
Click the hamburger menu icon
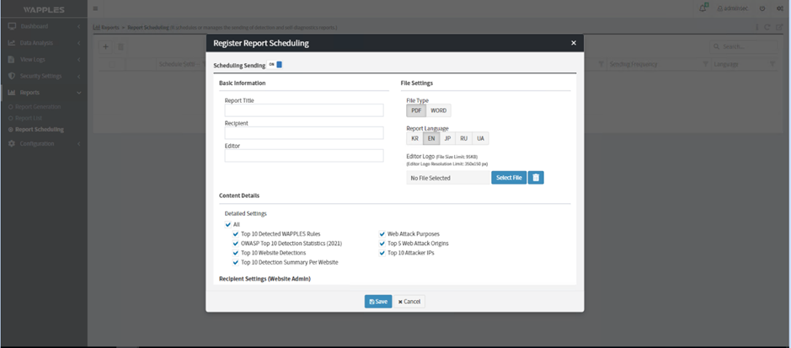(x=95, y=8)
